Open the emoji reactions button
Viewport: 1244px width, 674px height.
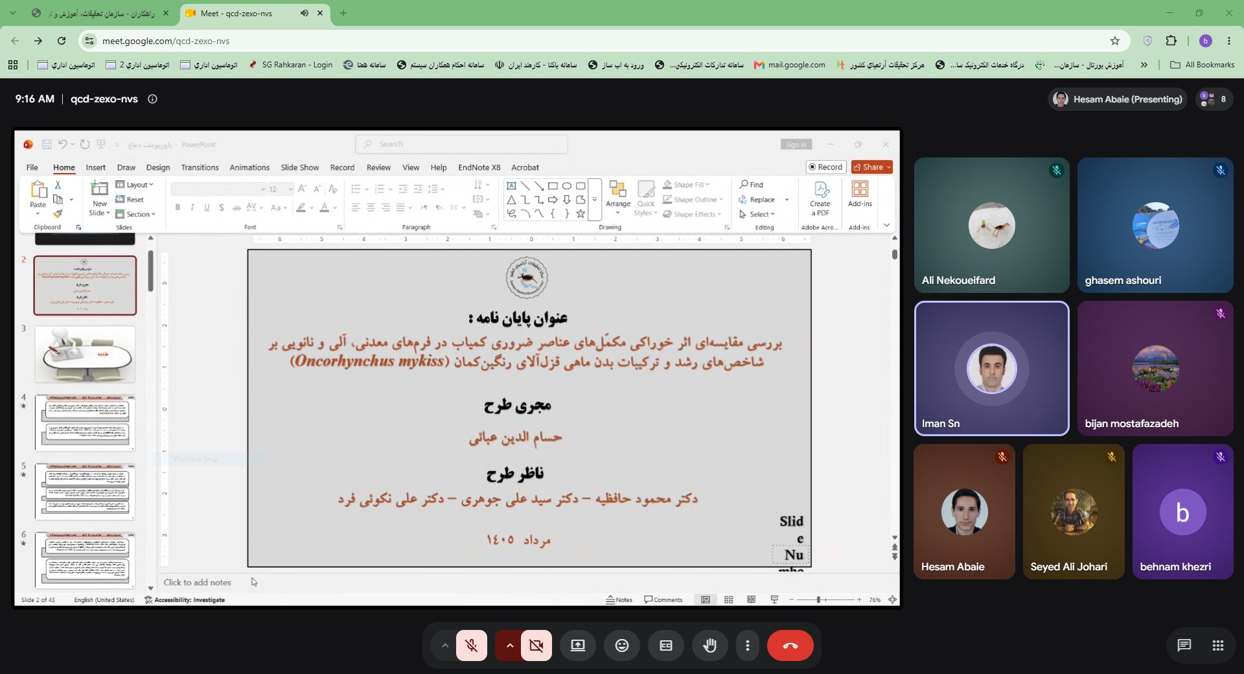(x=622, y=645)
